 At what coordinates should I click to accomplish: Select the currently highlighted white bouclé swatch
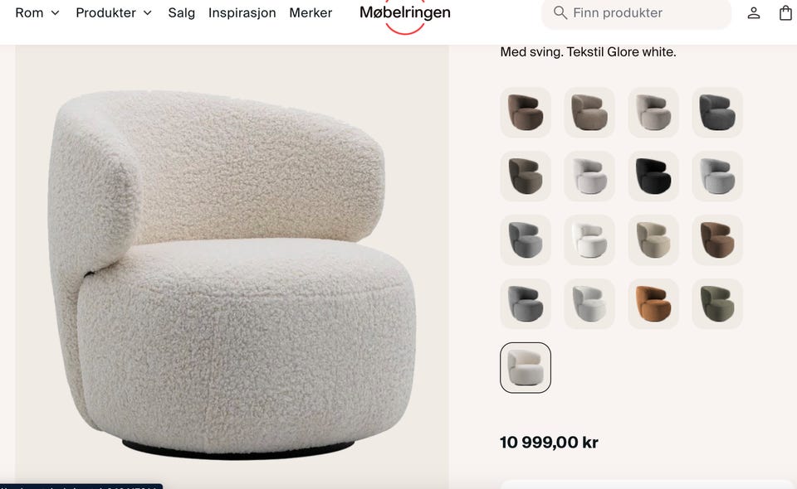(x=526, y=368)
